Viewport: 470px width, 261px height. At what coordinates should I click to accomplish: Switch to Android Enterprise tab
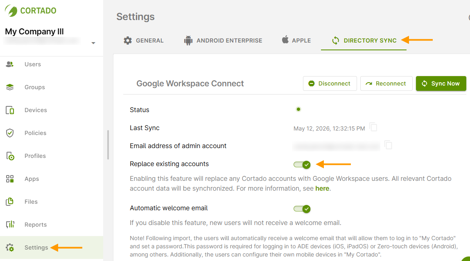(x=223, y=40)
